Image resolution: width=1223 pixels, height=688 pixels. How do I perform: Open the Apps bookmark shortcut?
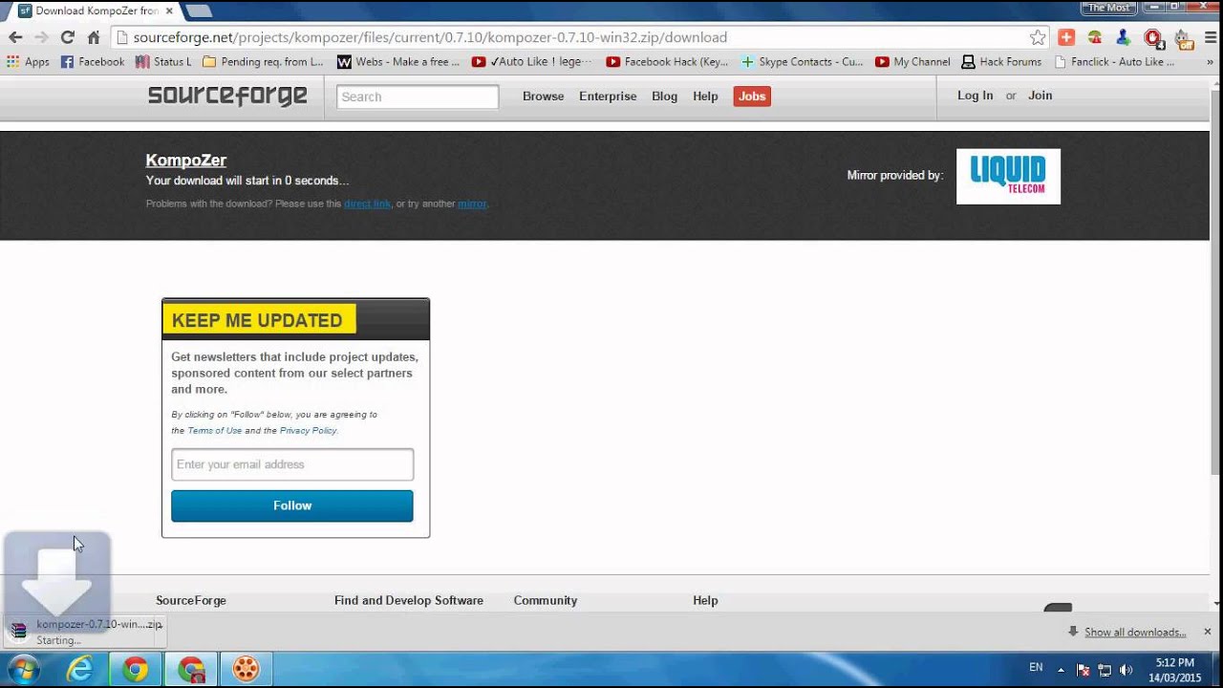click(28, 62)
